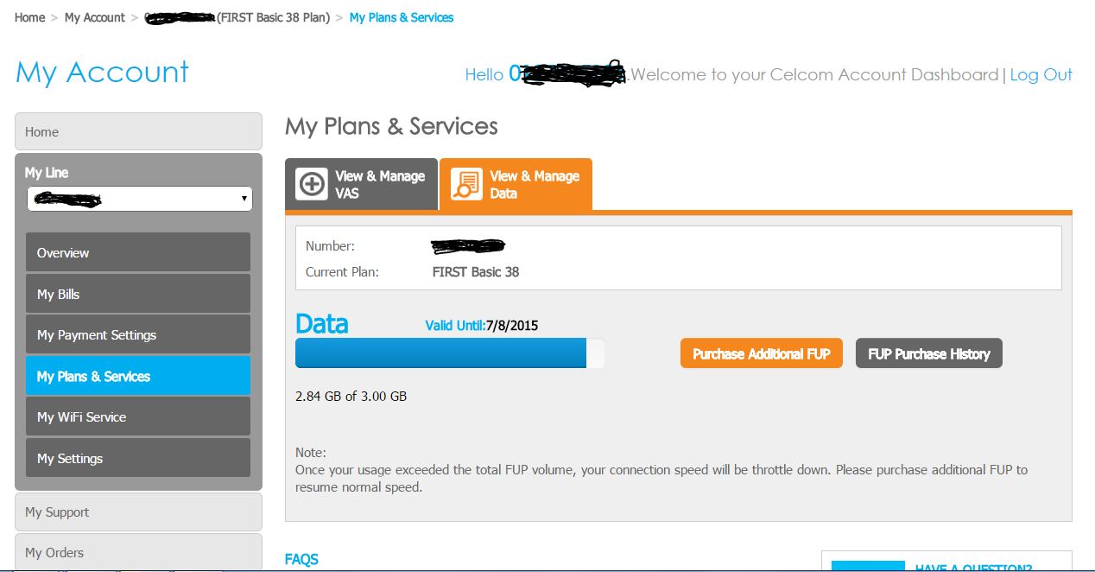Expand the My Orders section

[x=138, y=552]
